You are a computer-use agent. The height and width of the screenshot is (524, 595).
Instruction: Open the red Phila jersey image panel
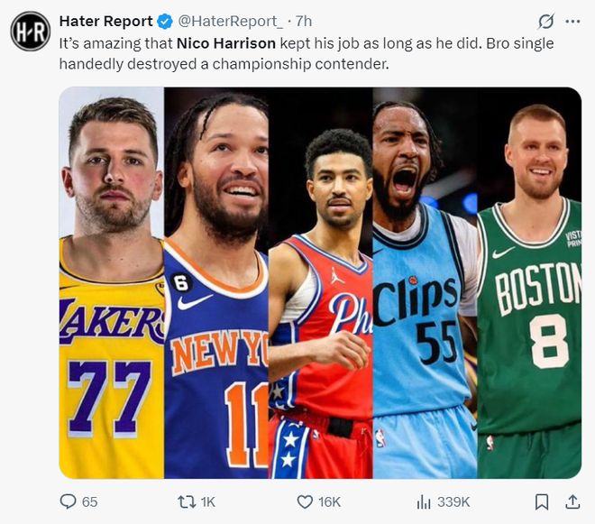[x=320, y=282]
